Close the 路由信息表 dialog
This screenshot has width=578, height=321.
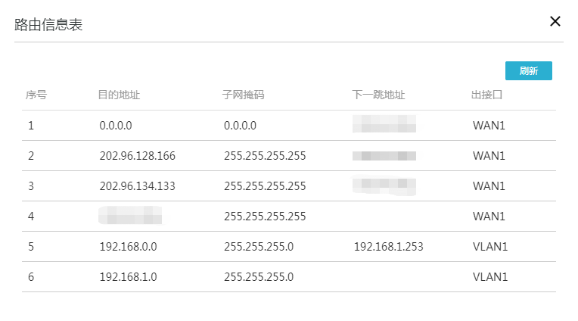pos(555,21)
